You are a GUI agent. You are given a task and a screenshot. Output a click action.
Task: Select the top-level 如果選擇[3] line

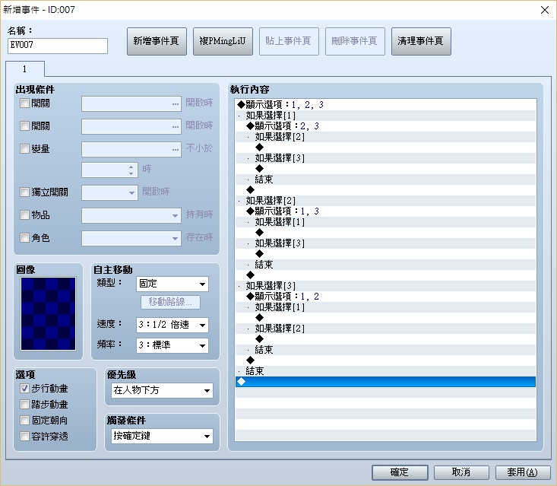coord(385,286)
